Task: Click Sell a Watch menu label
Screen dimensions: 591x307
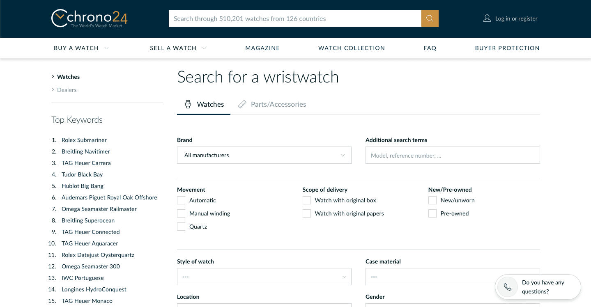Action: pos(173,48)
